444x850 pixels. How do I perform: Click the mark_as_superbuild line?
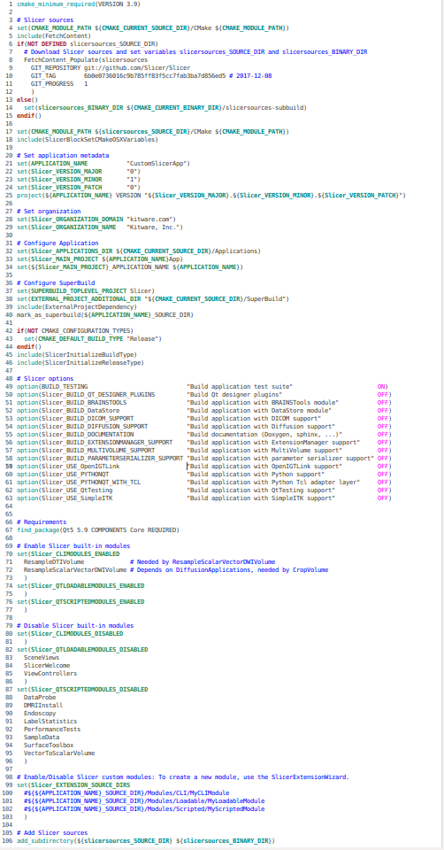[x=105, y=315]
